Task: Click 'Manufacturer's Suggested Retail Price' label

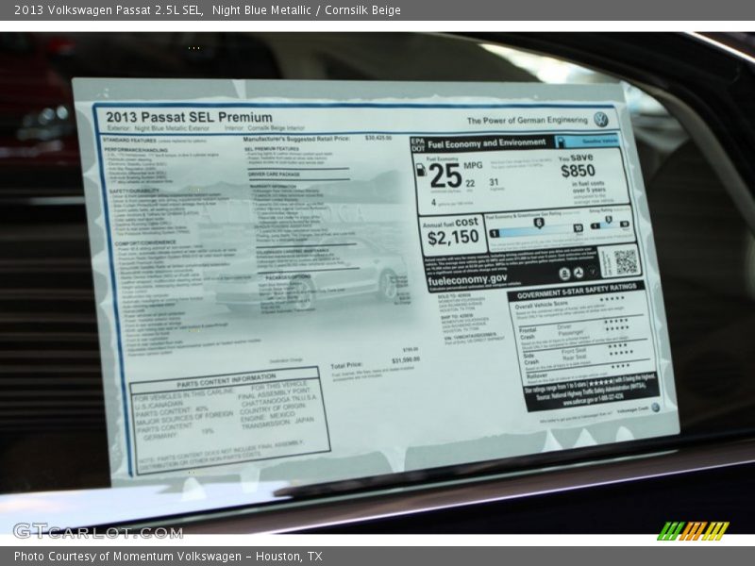Action: (296, 139)
